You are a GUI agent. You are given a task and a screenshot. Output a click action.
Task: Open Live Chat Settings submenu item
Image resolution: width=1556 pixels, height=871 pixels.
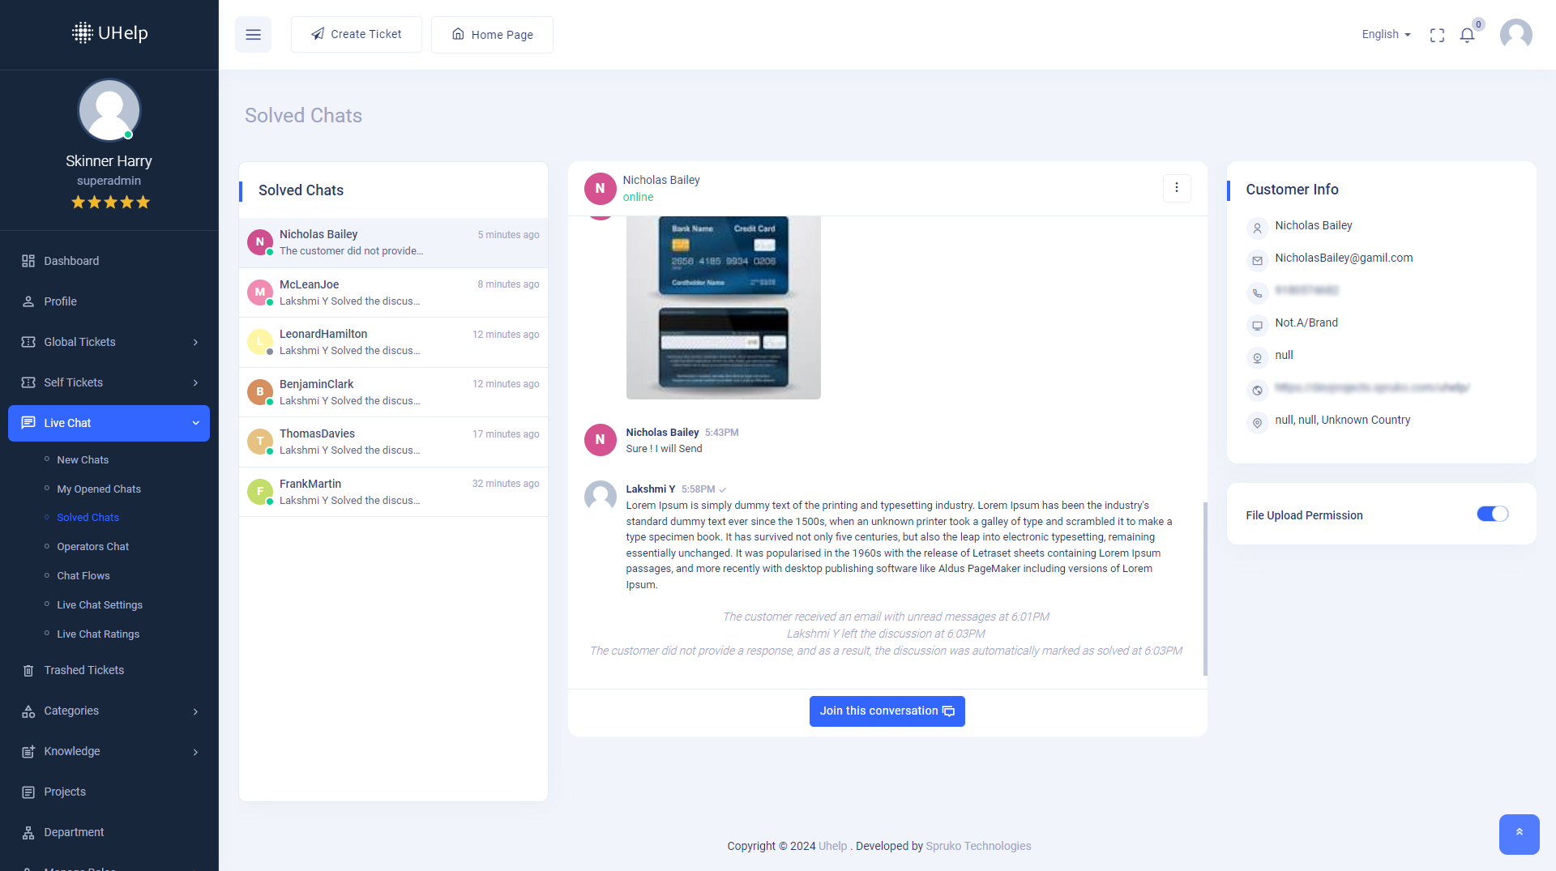tap(100, 605)
